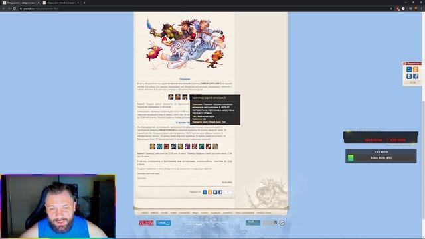The width and height of the screenshot is (425, 239).
Task: Click third gift icon beside the tooltip
Action: (x=185, y=97)
